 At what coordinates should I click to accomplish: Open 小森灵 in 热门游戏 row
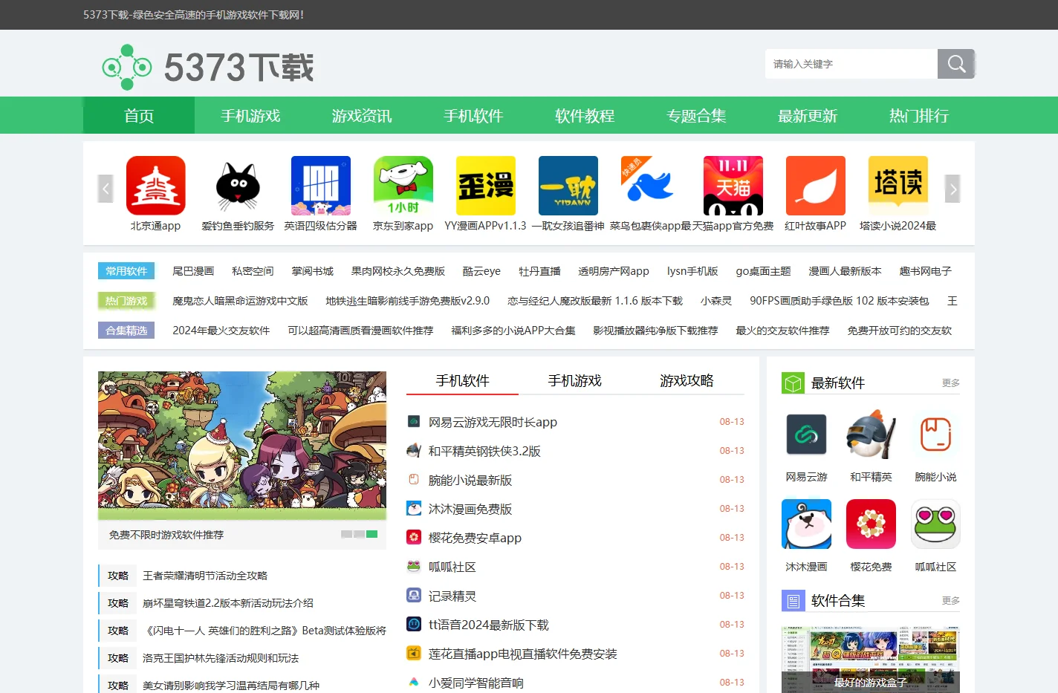tap(716, 301)
